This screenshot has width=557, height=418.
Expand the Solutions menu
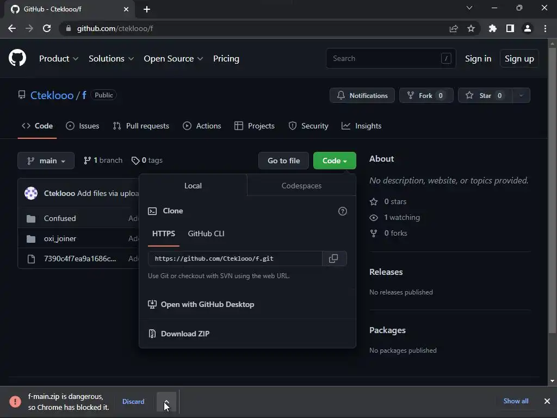111,59
